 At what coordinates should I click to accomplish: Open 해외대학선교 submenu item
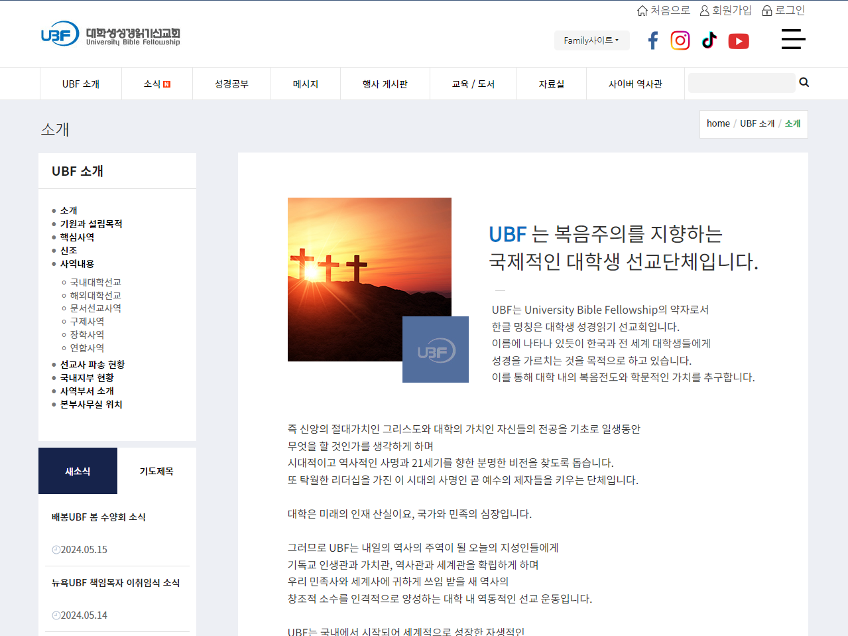pyautogui.click(x=95, y=295)
